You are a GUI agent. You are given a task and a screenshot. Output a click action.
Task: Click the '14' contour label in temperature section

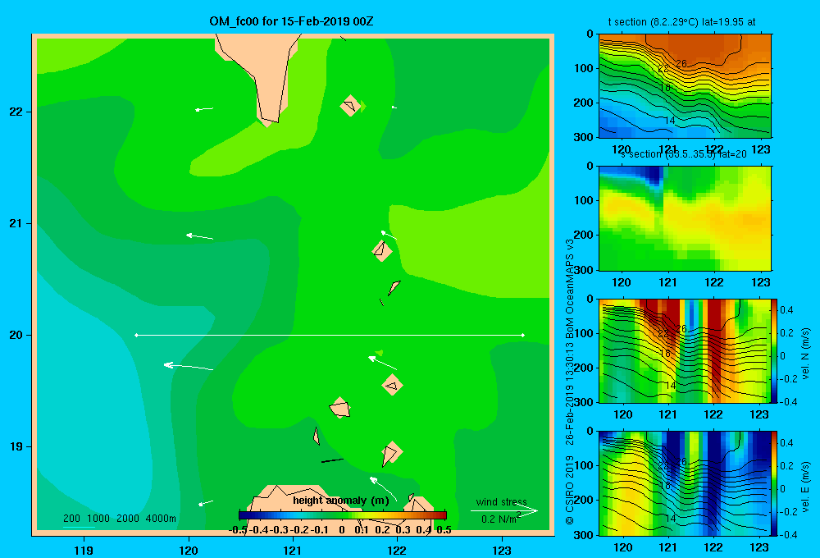670,121
